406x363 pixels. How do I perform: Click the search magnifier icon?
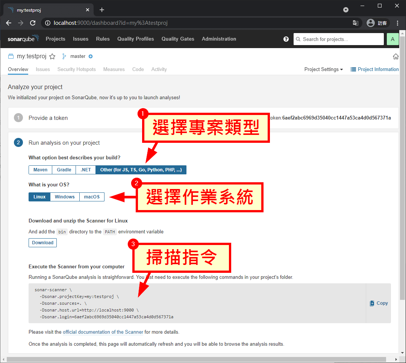tap(298, 39)
